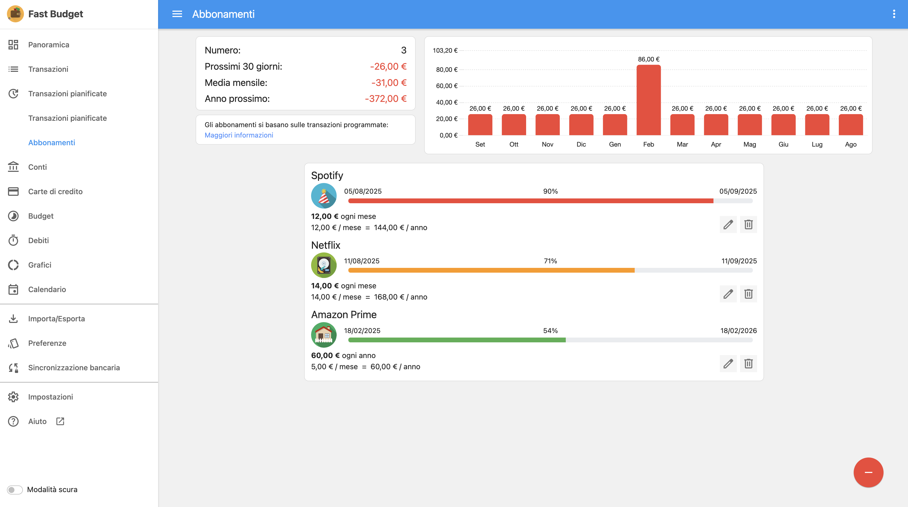Image resolution: width=908 pixels, height=507 pixels.
Task: Open the Budget section label
Action: (41, 216)
